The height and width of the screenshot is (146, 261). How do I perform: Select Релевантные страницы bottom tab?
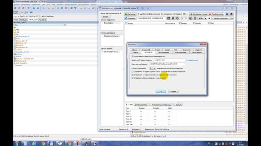(x=160, y=105)
